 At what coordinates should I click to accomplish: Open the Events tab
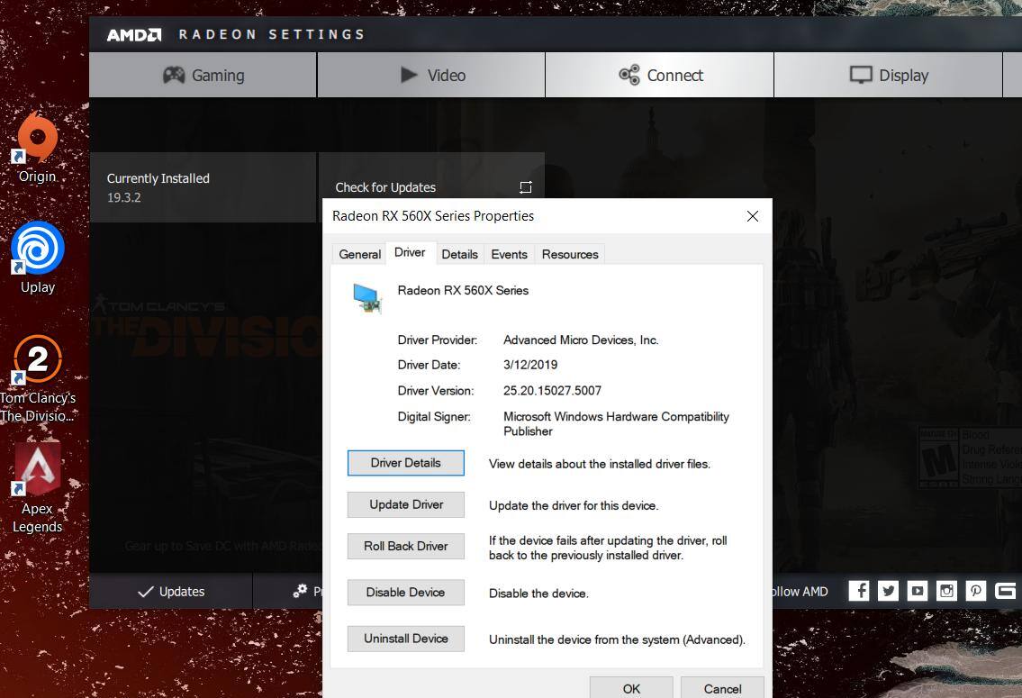tap(509, 254)
